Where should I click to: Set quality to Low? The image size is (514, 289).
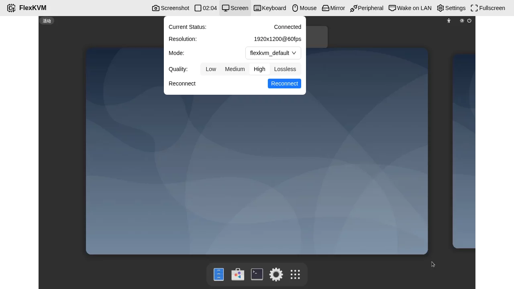point(211,69)
